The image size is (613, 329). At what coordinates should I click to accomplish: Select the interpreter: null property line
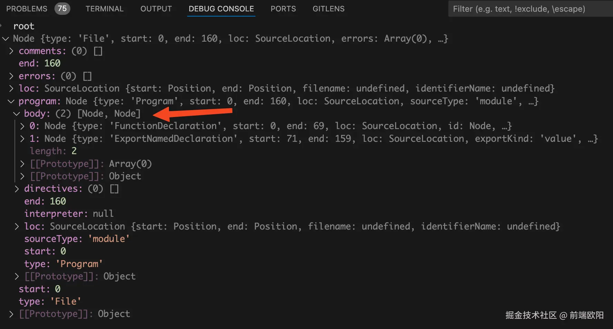pyautogui.click(x=69, y=214)
